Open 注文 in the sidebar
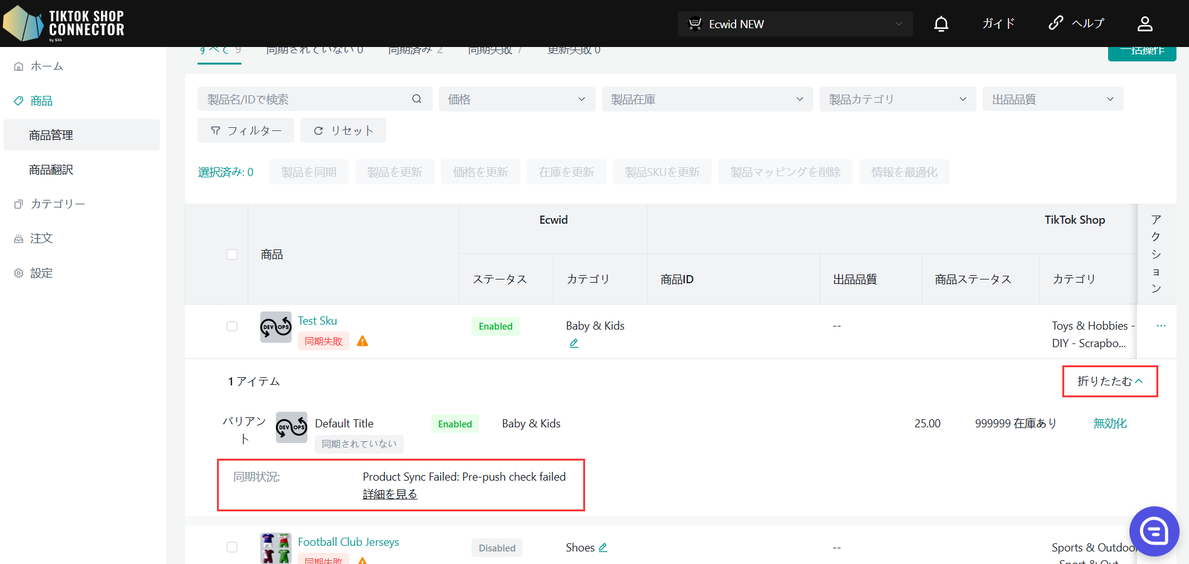The height and width of the screenshot is (564, 1189). [x=41, y=238]
